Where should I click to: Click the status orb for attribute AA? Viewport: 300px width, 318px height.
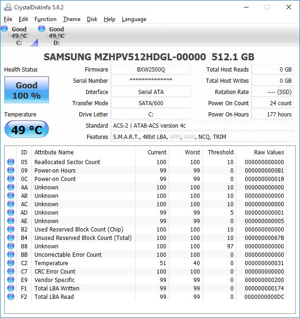coord(11,187)
